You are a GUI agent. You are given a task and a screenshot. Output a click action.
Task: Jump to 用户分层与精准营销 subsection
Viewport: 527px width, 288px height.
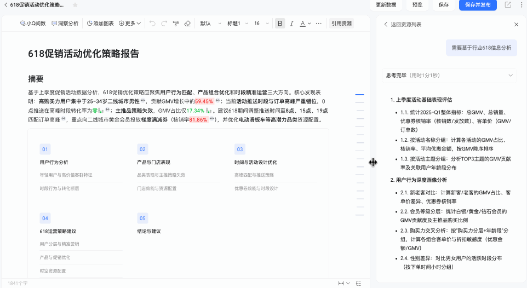pyautogui.click(x=60, y=244)
